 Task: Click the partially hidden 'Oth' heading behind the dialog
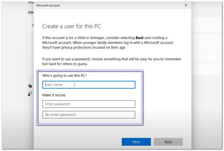[x=31, y=12]
